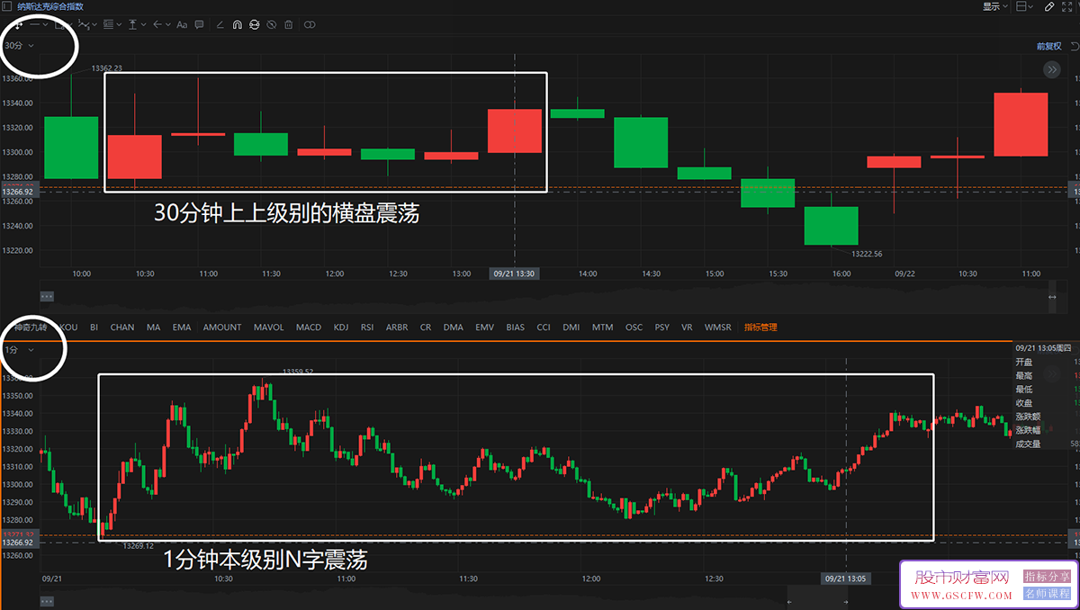The width and height of the screenshot is (1080, 610).
Task: Select the OSC indicator
Action: [x=634, y=327]
